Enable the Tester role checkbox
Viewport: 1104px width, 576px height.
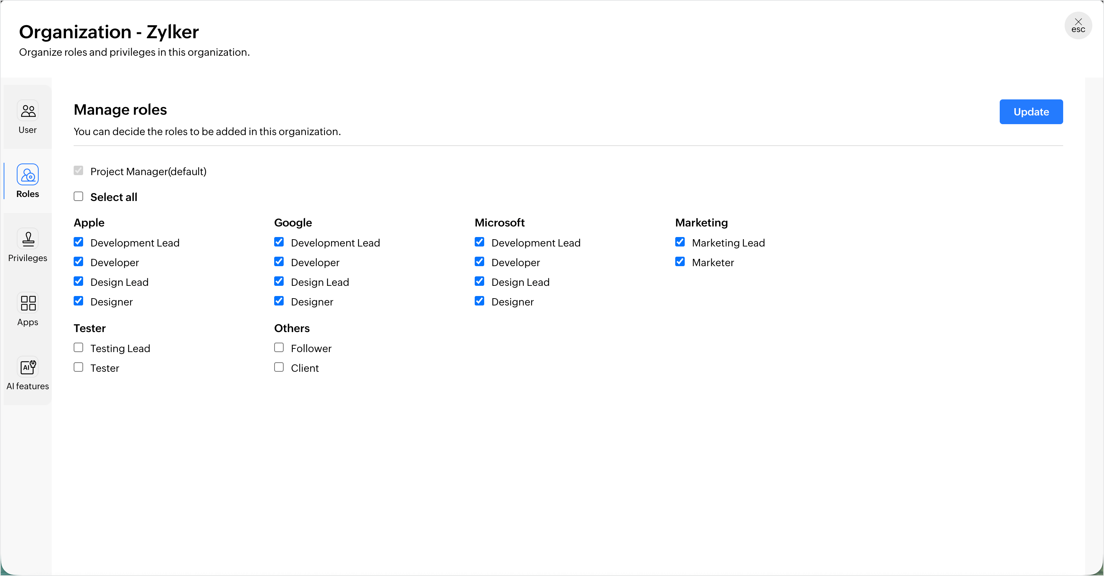[78, 367]
